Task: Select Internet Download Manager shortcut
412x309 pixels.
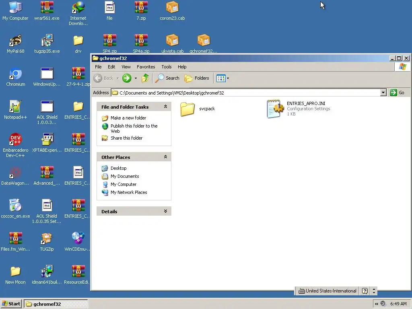Action: 78,13
